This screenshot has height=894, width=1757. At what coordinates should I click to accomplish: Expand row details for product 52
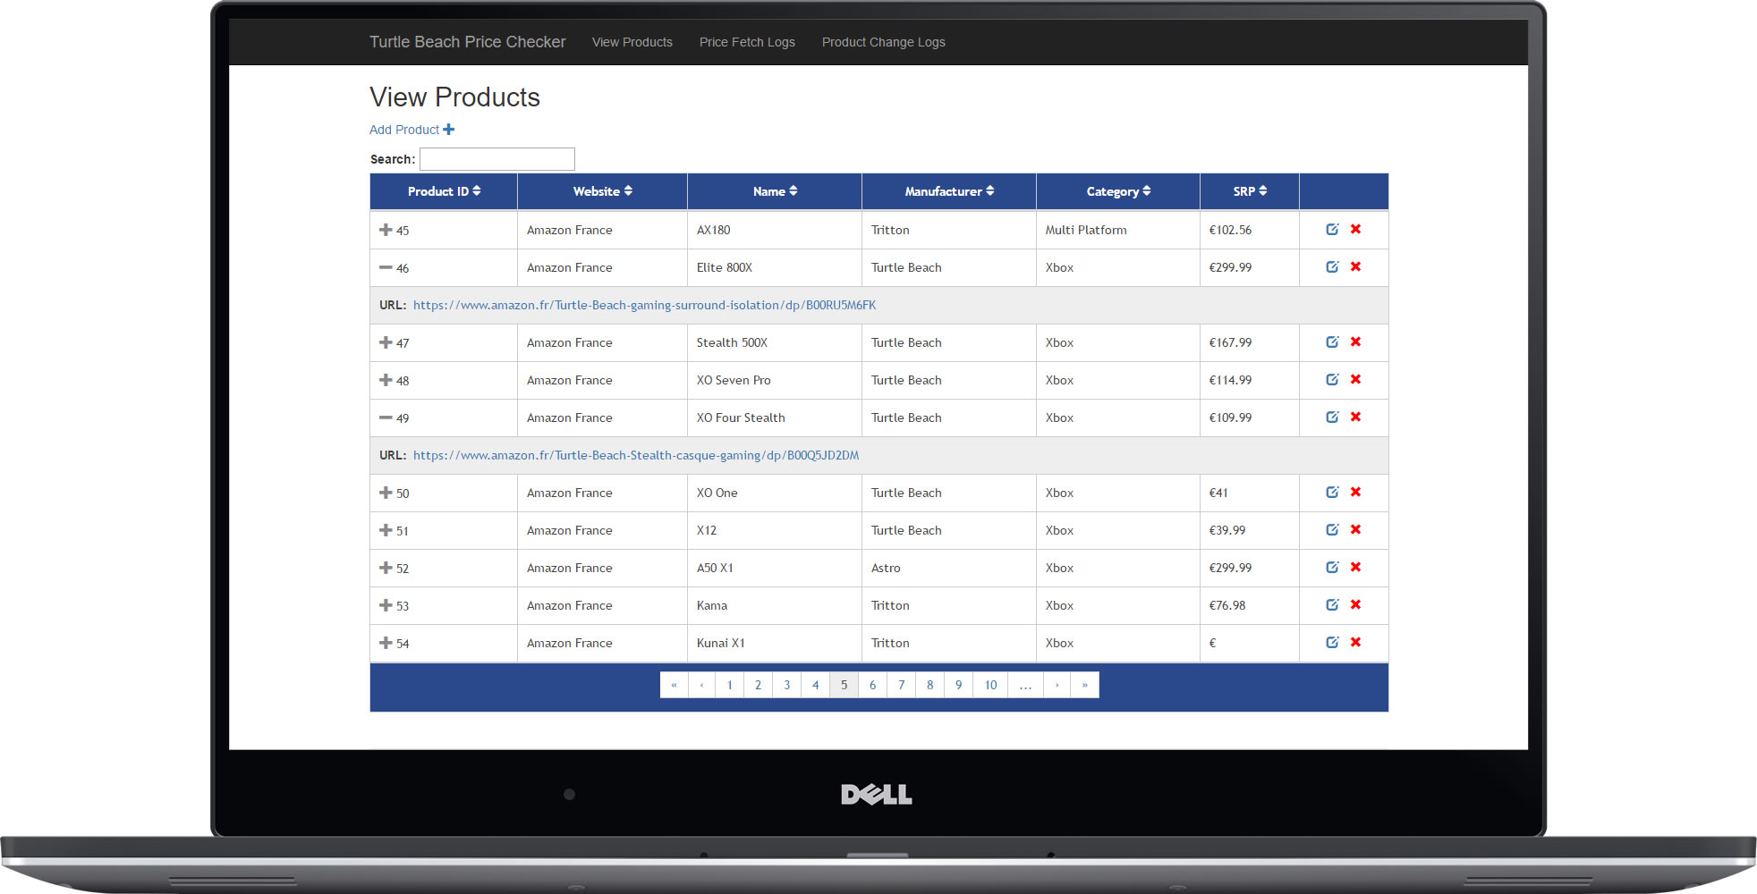coord(386,568)
